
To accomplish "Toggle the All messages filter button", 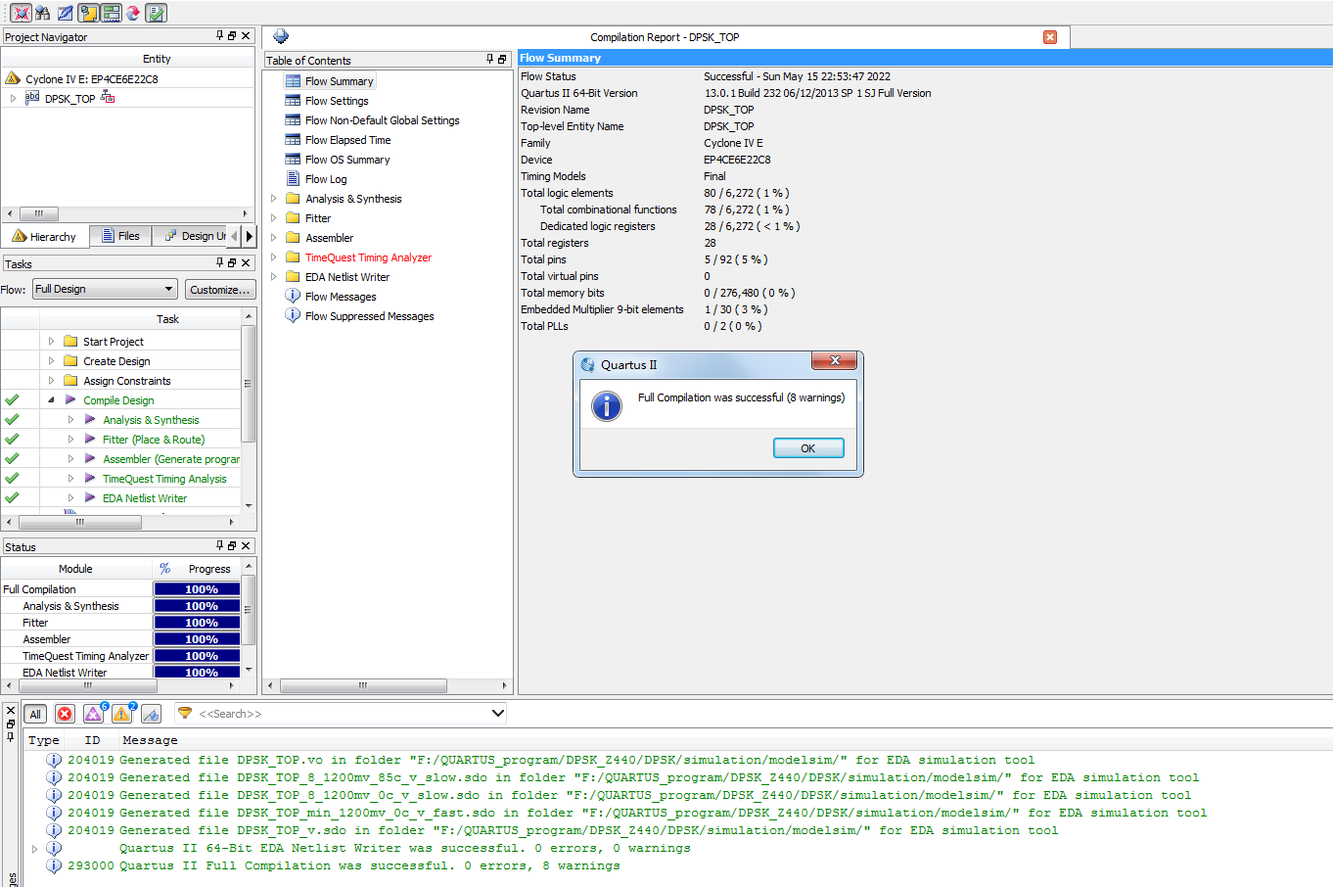I will coord(35,714).
